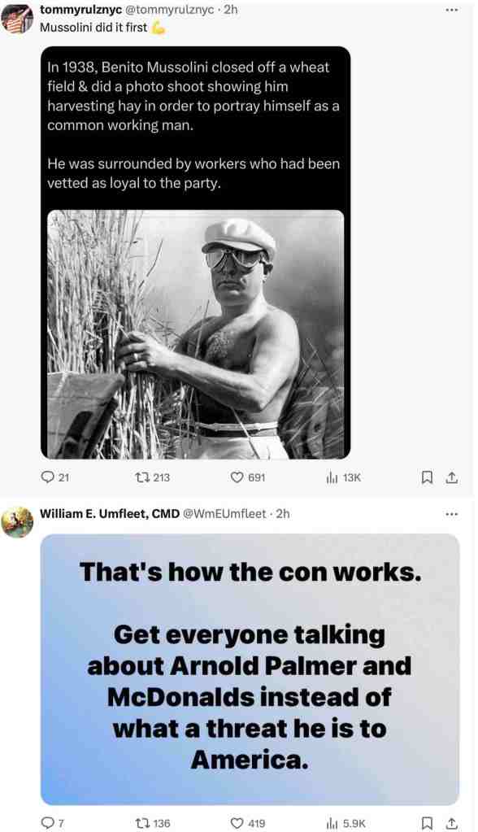Viewport: 478px width, 832px height.
Task: Reply to William E. Umfleet's post
Action: (53, 823)
